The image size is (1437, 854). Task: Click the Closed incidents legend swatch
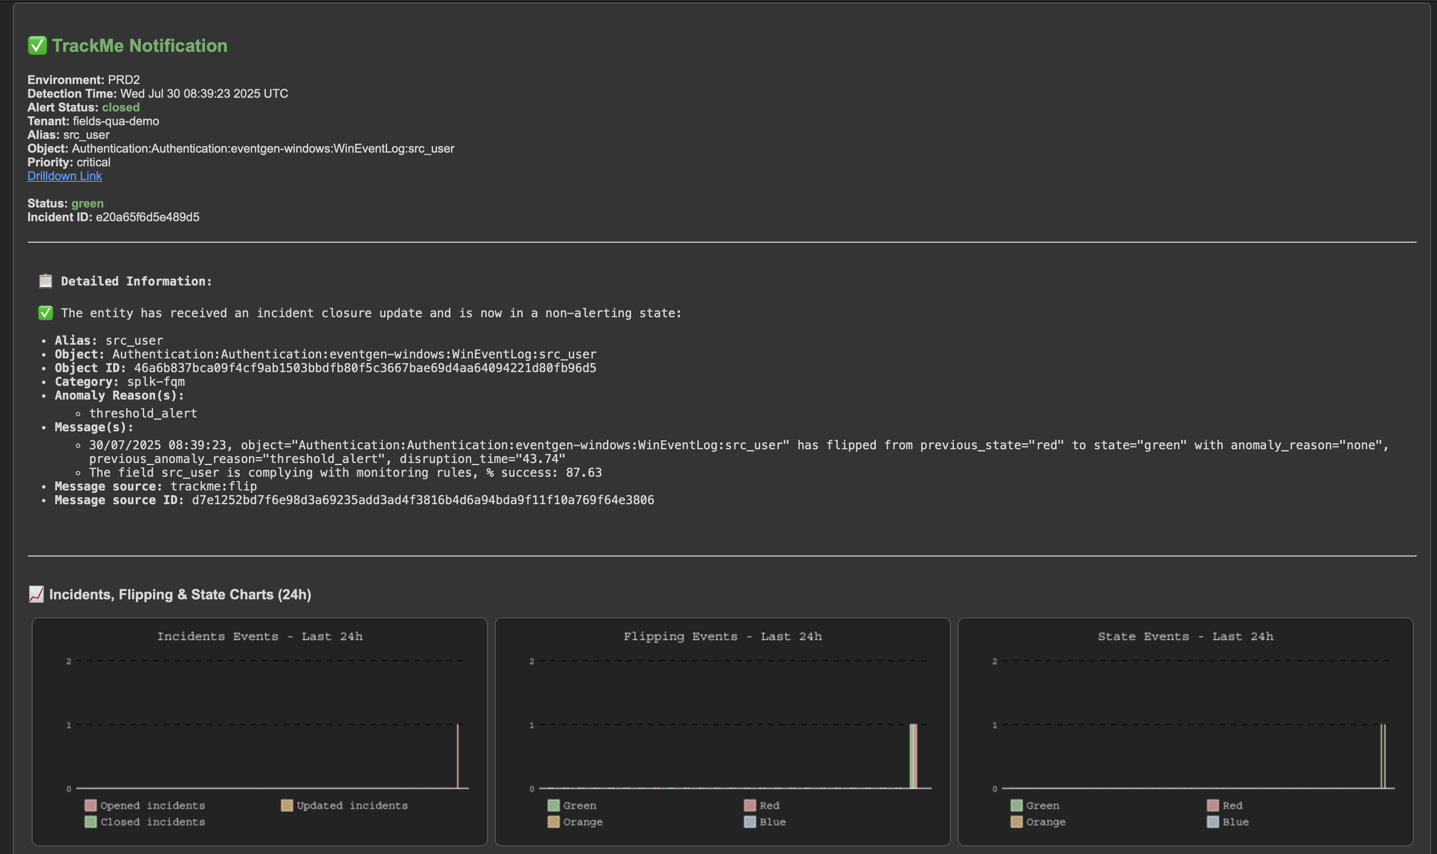(90, 822)
